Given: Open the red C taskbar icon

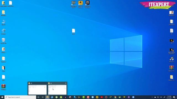Looking at the screenshot, I should [88, 97].
